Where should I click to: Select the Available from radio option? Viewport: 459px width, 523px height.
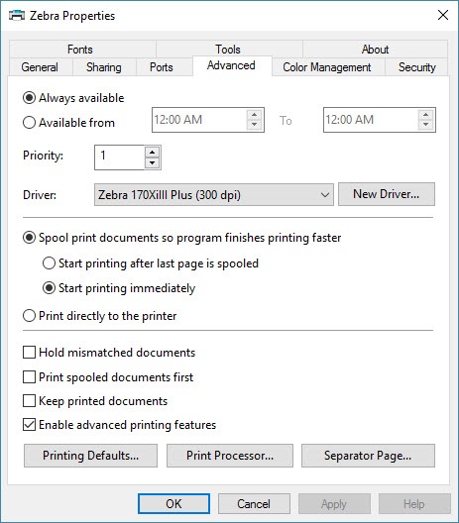pyautogui.click(x=29, y=123)
